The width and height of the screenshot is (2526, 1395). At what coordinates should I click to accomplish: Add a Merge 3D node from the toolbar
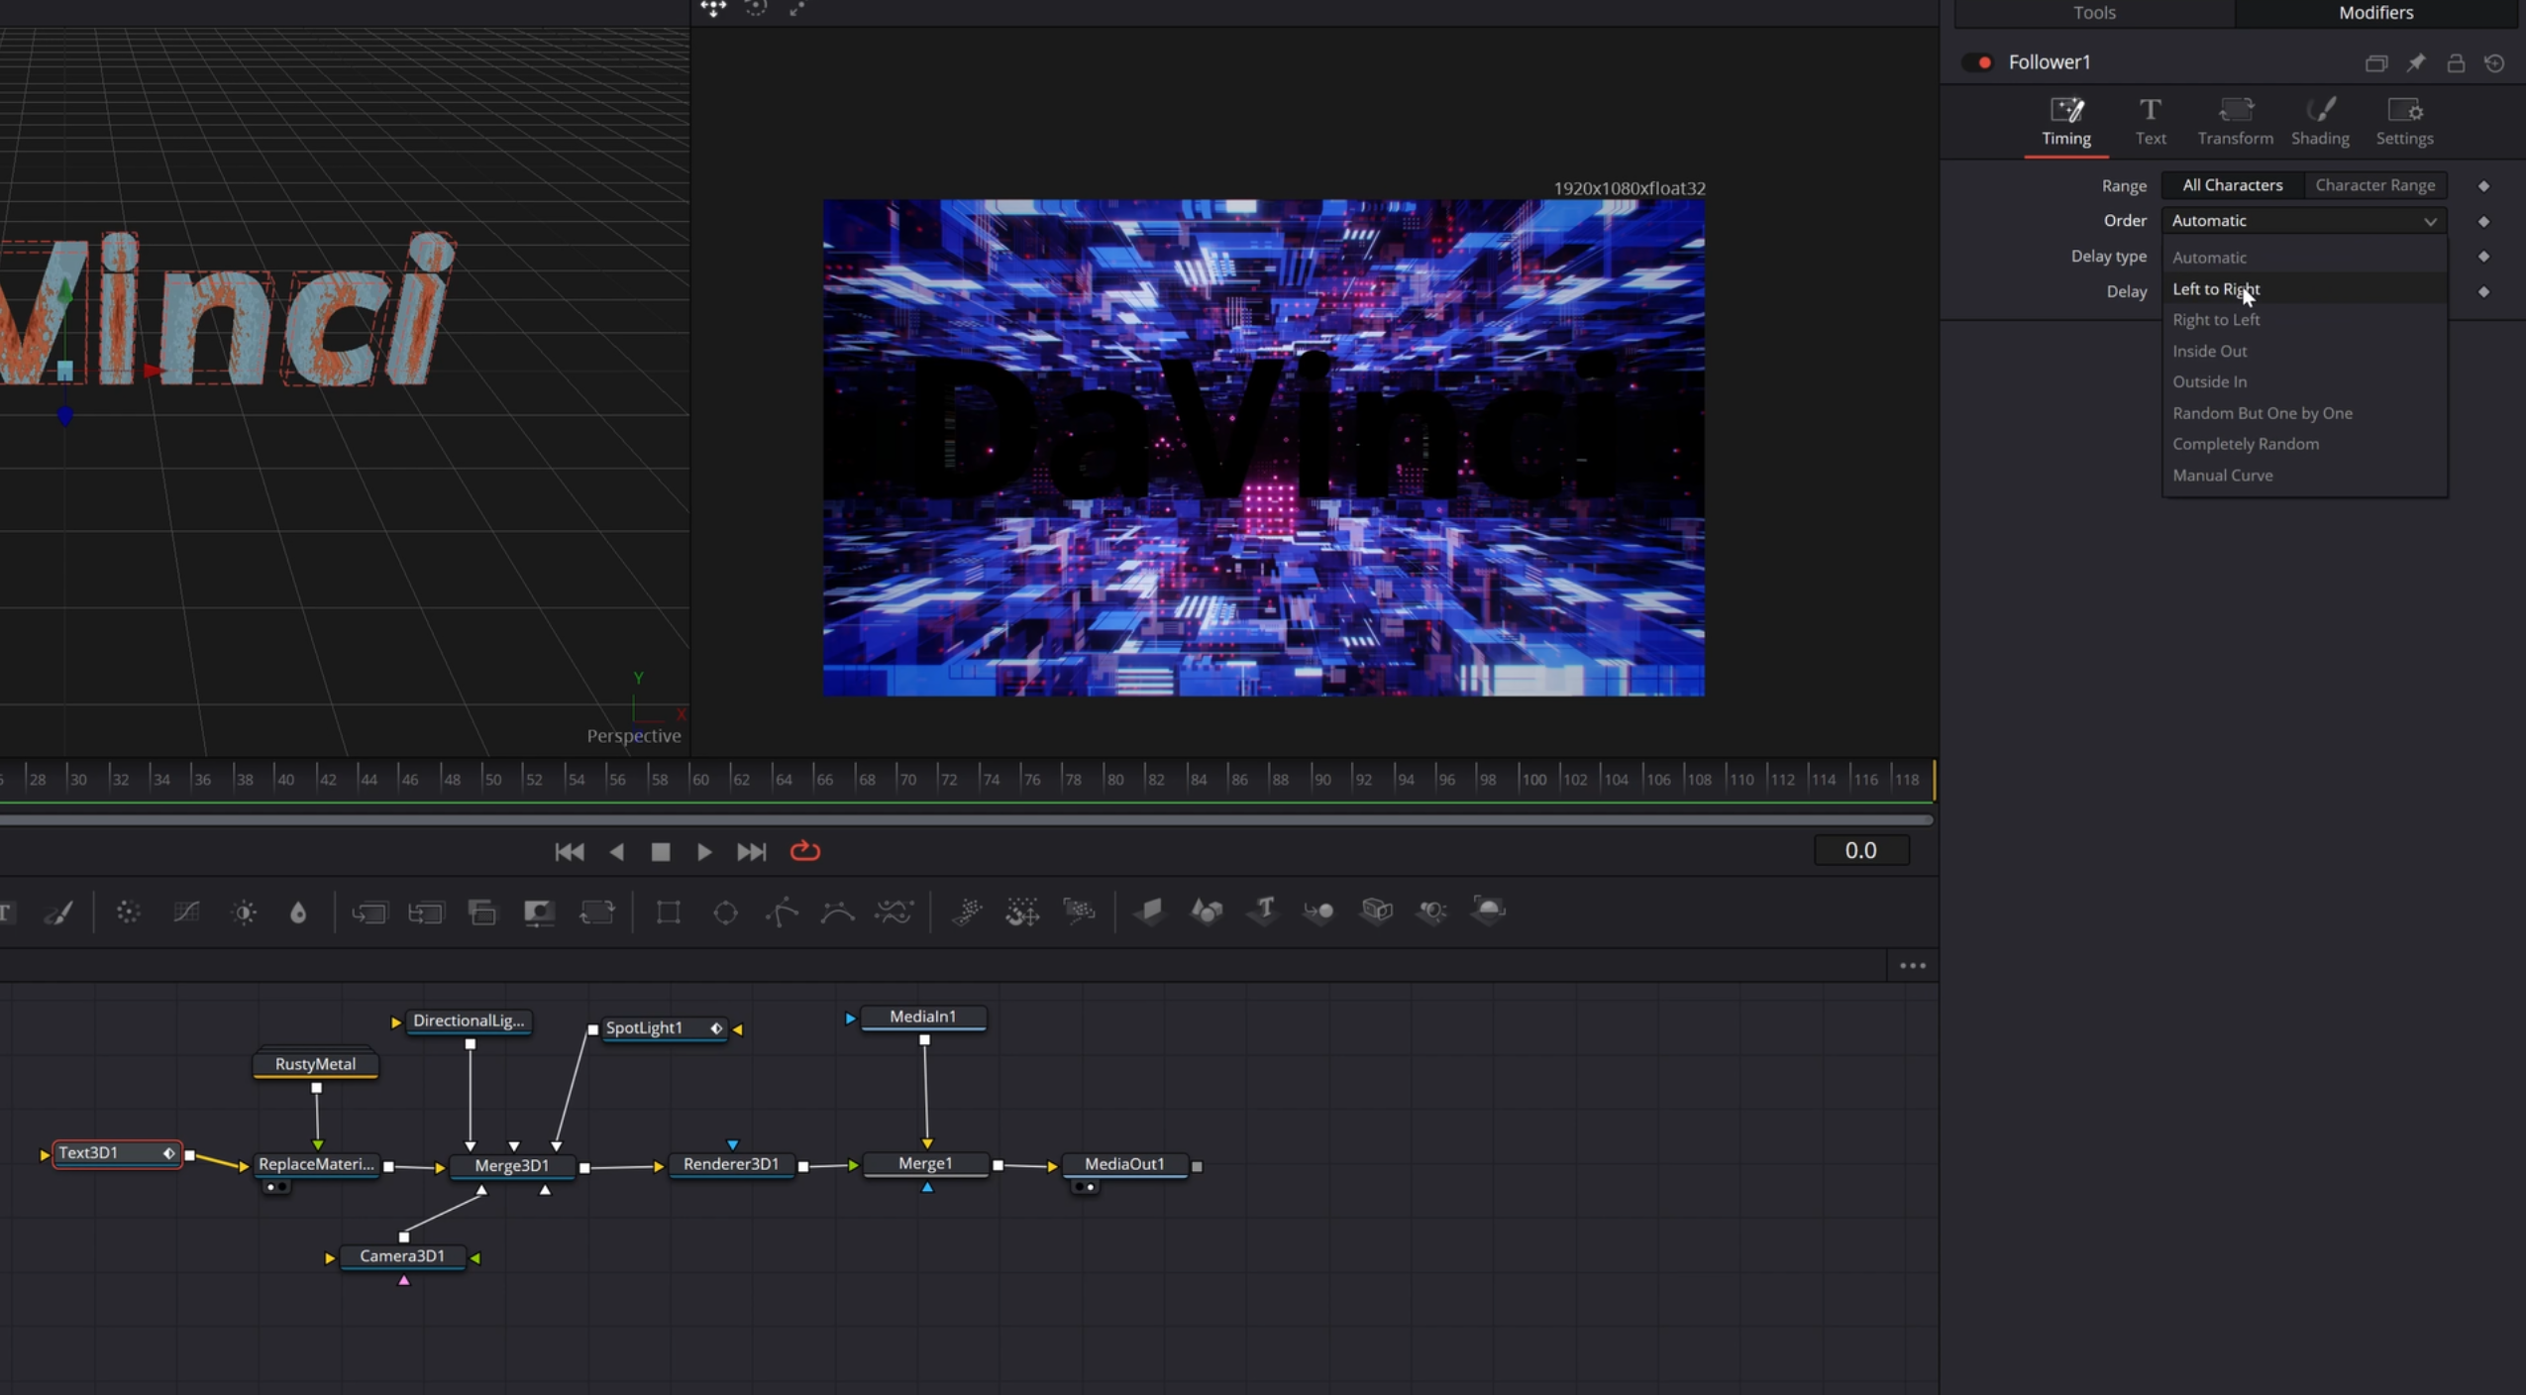tap(1319, 912)
